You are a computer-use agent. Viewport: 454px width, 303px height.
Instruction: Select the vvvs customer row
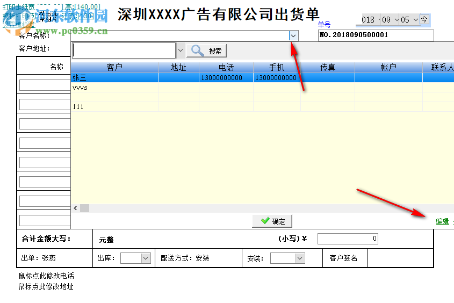tap(262, 88)
